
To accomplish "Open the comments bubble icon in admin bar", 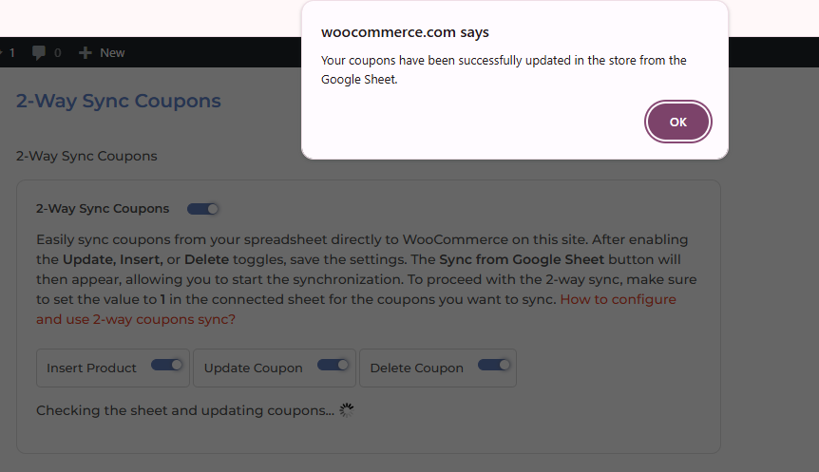I will pyautogui.click(x=39, y=53).
